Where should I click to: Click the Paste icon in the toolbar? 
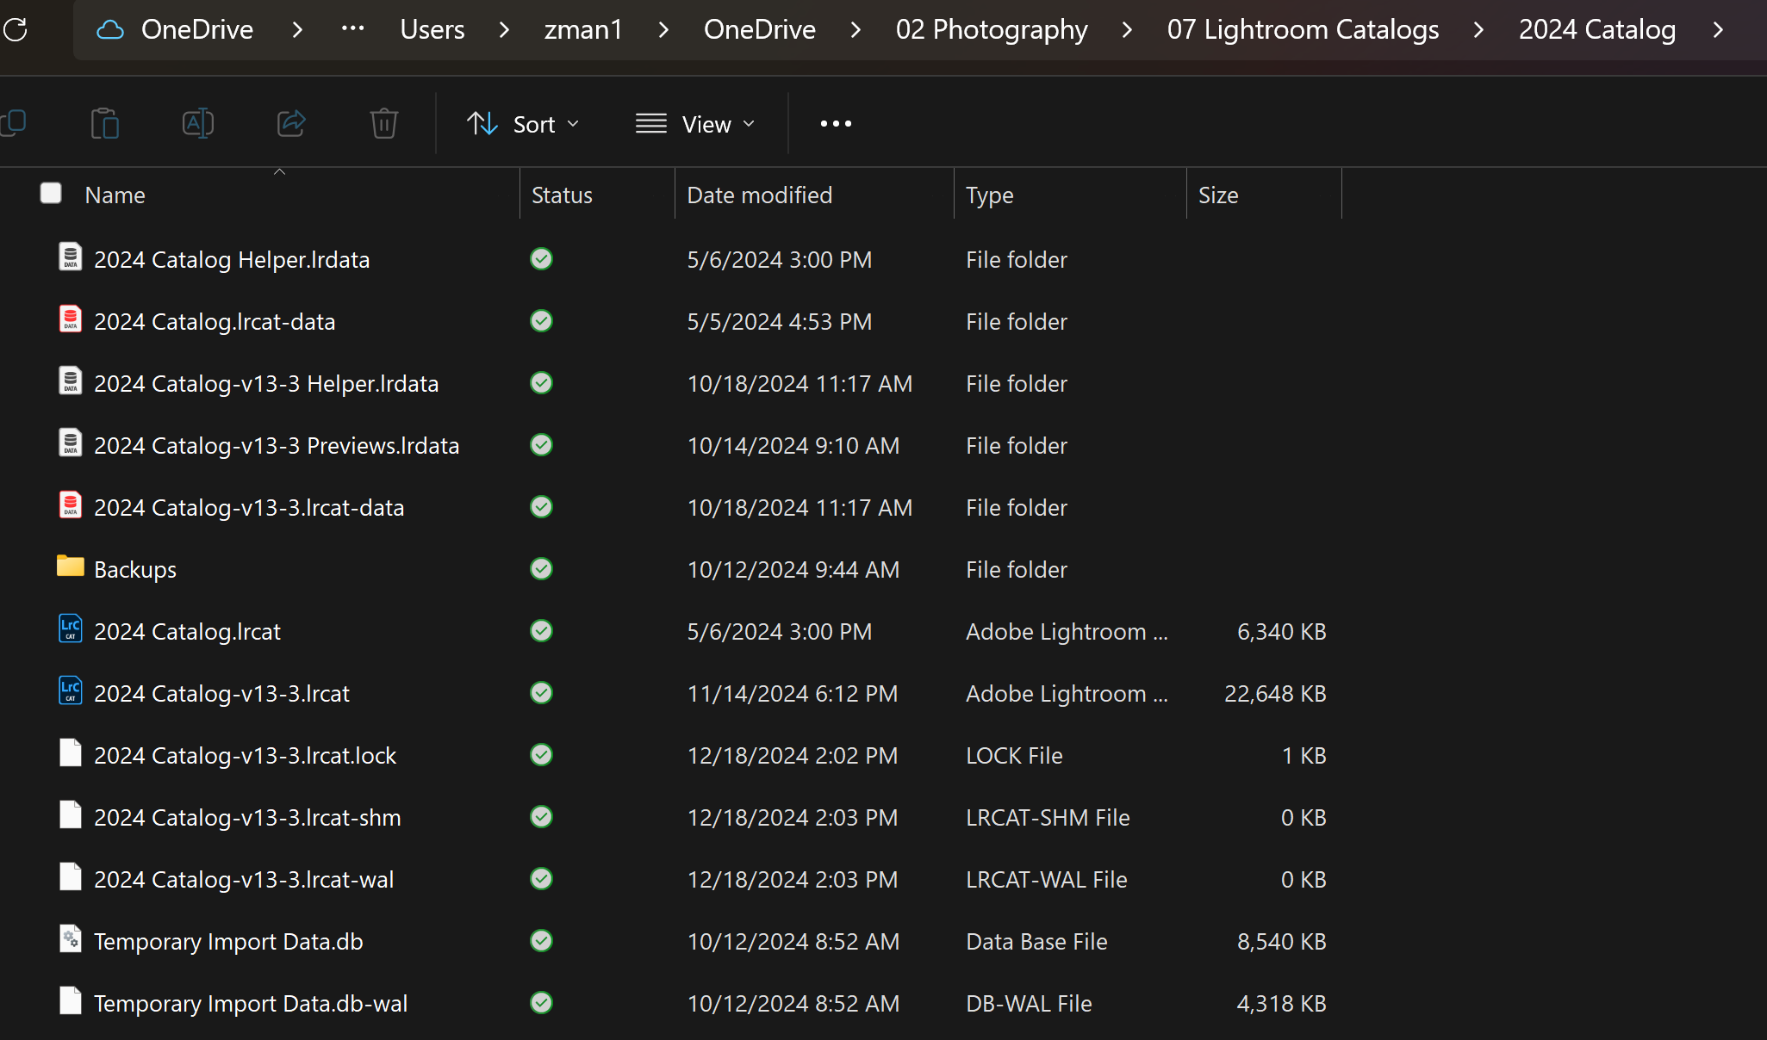tap(105, 123)
